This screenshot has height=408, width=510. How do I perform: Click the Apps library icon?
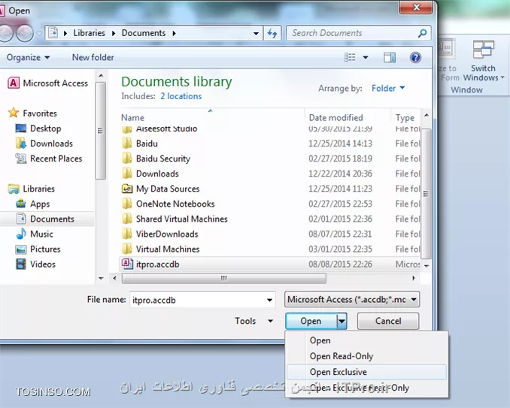point(21,204)
